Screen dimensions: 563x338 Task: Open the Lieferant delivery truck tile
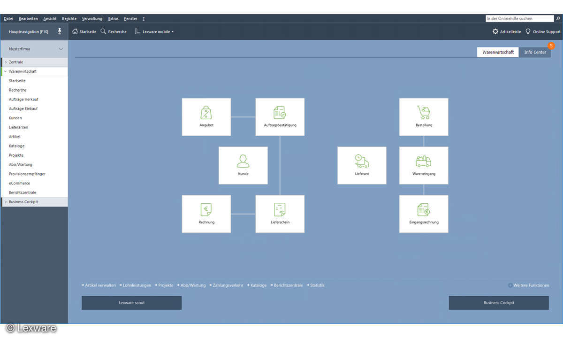[362, 165]
